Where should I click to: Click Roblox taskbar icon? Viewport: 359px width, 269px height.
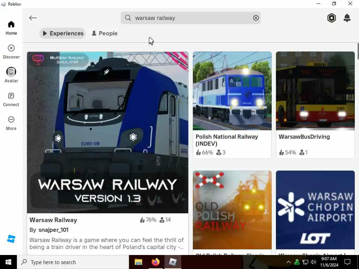tap(172, 262)
